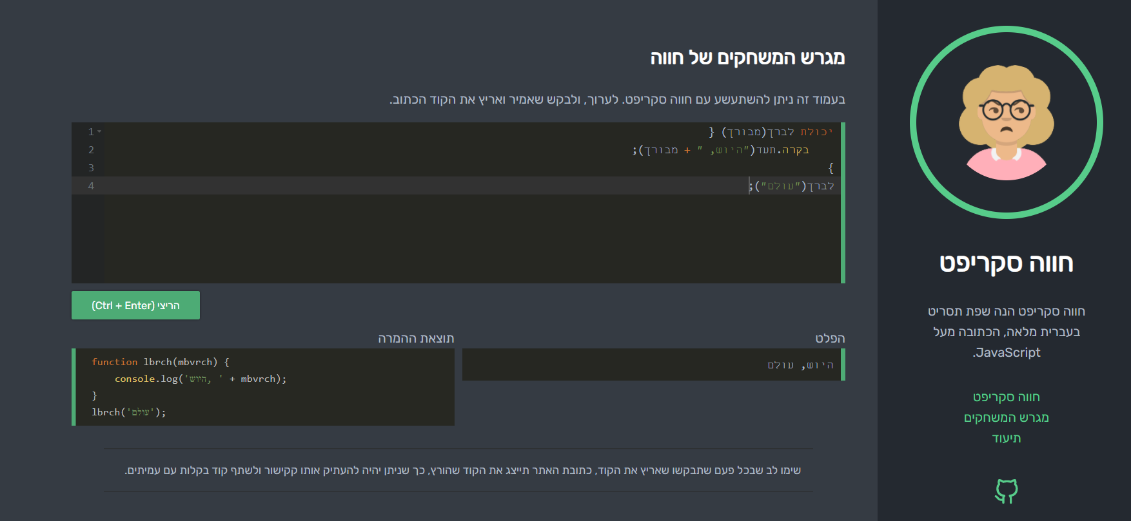Screen dimensions: 1131x521
Task: Click the page heading מגרש המשחקים של חווה
Action: 747,58
